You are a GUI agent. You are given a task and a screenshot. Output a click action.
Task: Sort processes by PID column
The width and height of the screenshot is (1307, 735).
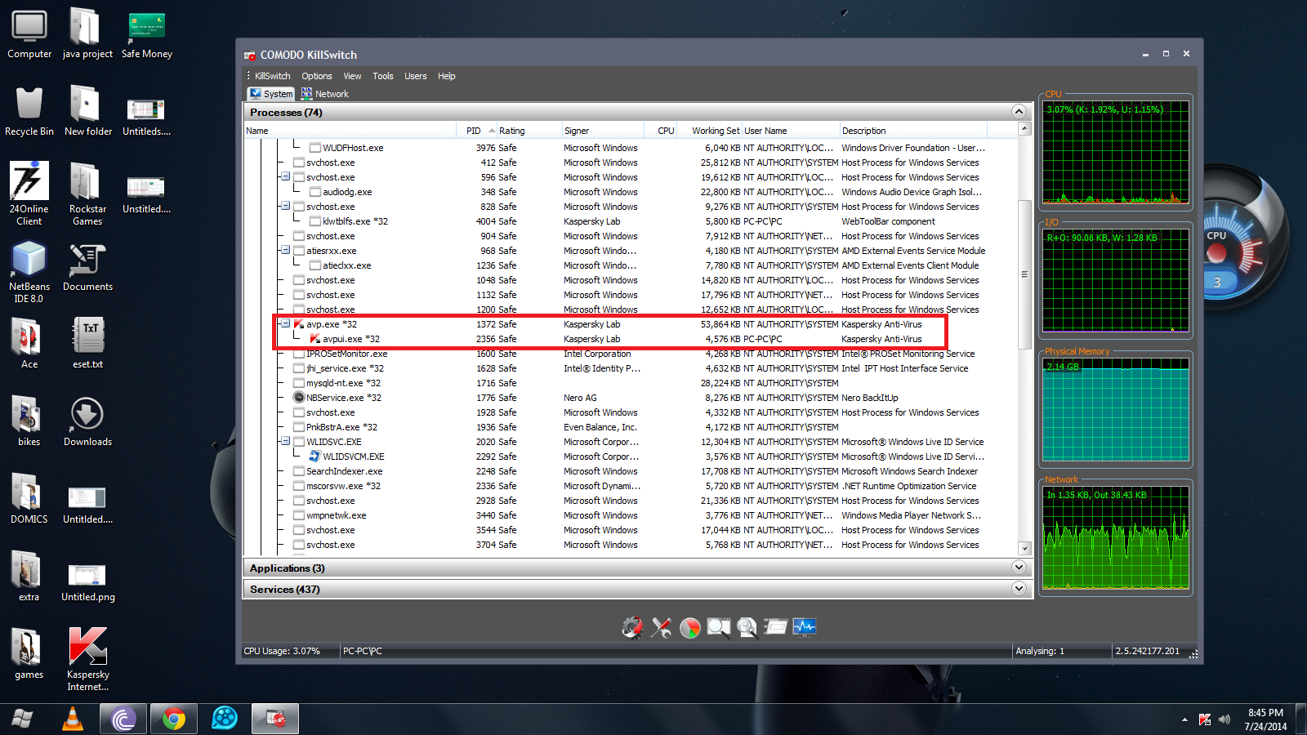coord(476,131)
